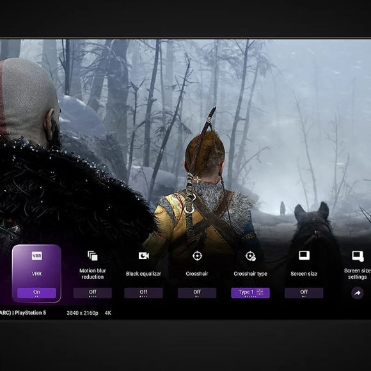This screenshot has height=371, width=371.
Task: Click the PlayStation 5 input label
Action: [x=31, y=313]
